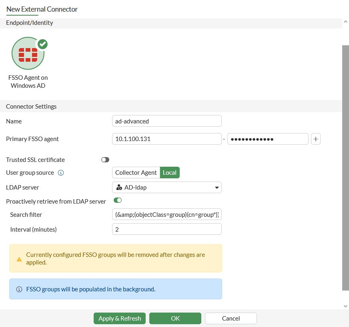Disable Proactively retrieve from LDAP server
Screen dimensions: 349x327
tap(117, 200)
